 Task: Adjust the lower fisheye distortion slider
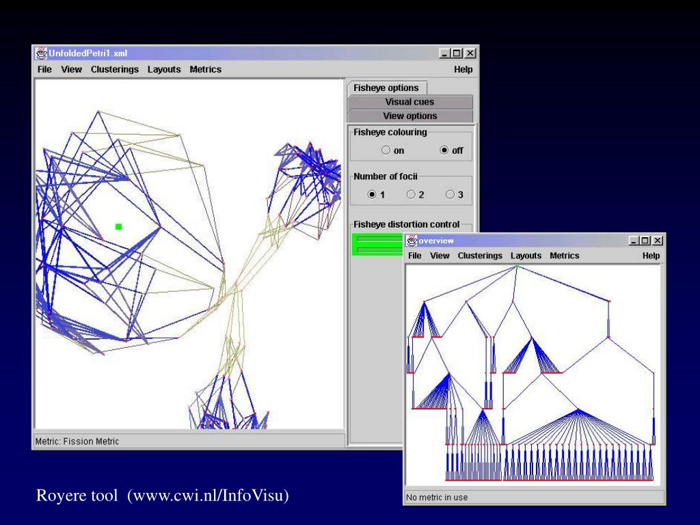(x=379, y=250)
